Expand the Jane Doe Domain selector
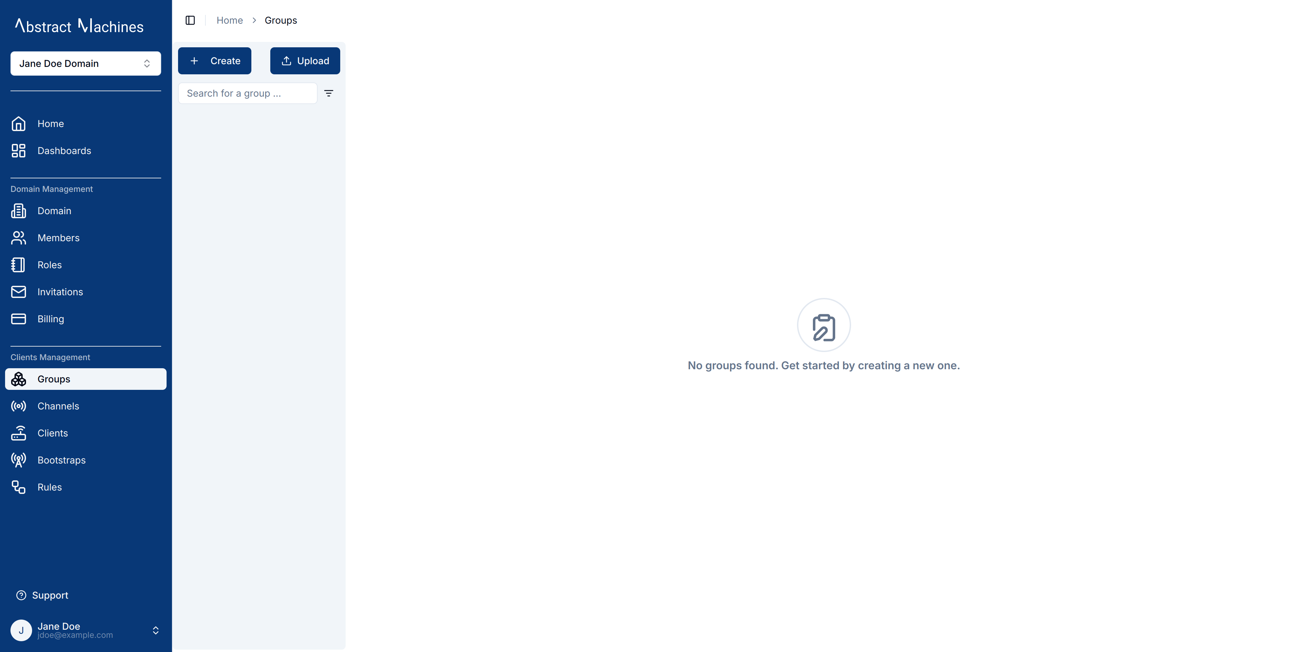The width and height of the screenshot is (1294, 652). pos(86,63)
